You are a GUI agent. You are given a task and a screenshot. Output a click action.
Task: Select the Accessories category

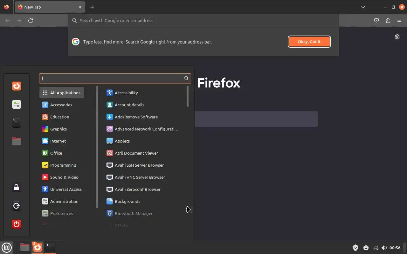(57, 105)
